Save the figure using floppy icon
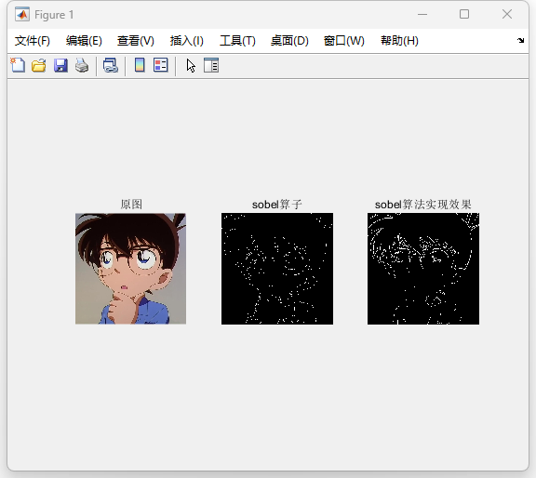 point(60,65)
